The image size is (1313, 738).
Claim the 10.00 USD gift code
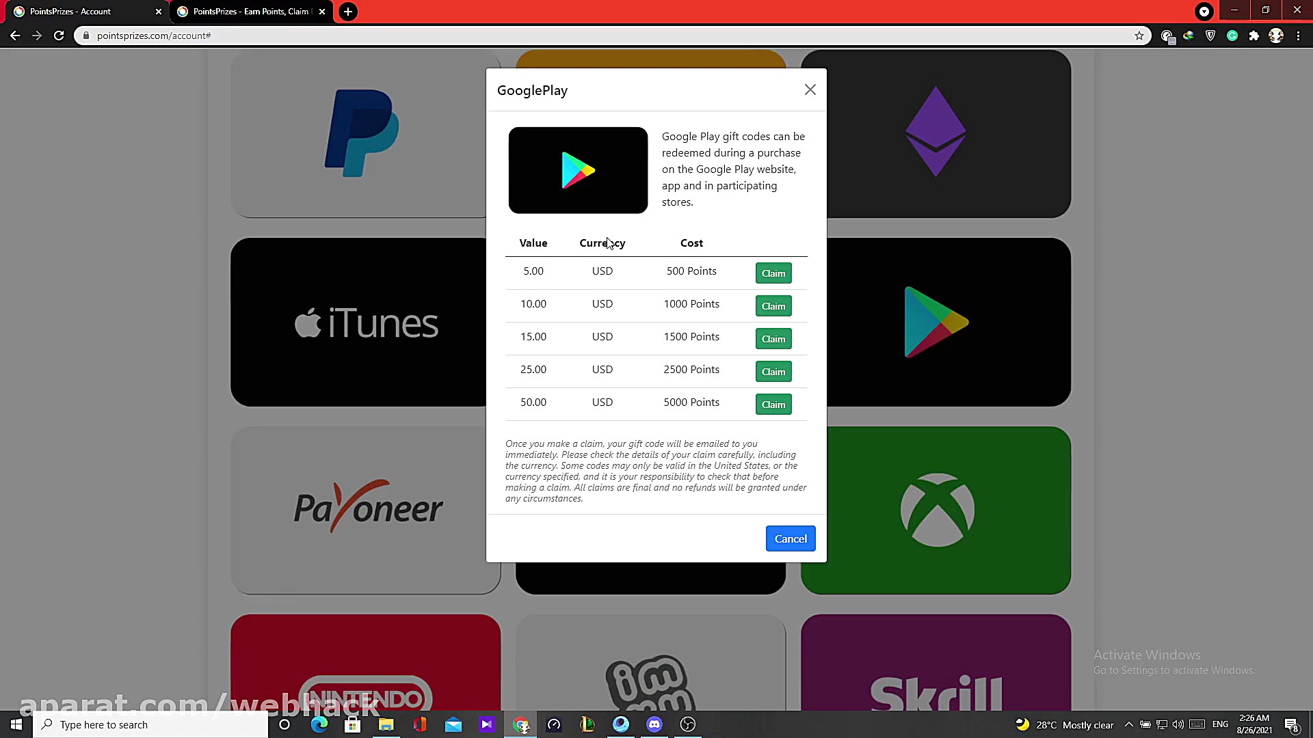coord(773,306)
